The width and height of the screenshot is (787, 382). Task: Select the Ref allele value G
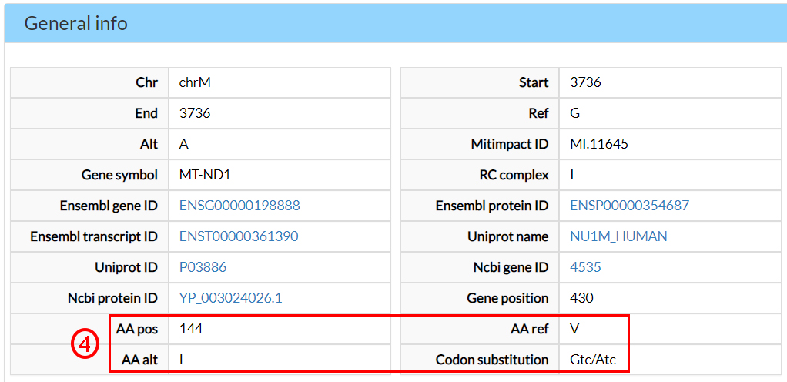(x=574, y=113)
